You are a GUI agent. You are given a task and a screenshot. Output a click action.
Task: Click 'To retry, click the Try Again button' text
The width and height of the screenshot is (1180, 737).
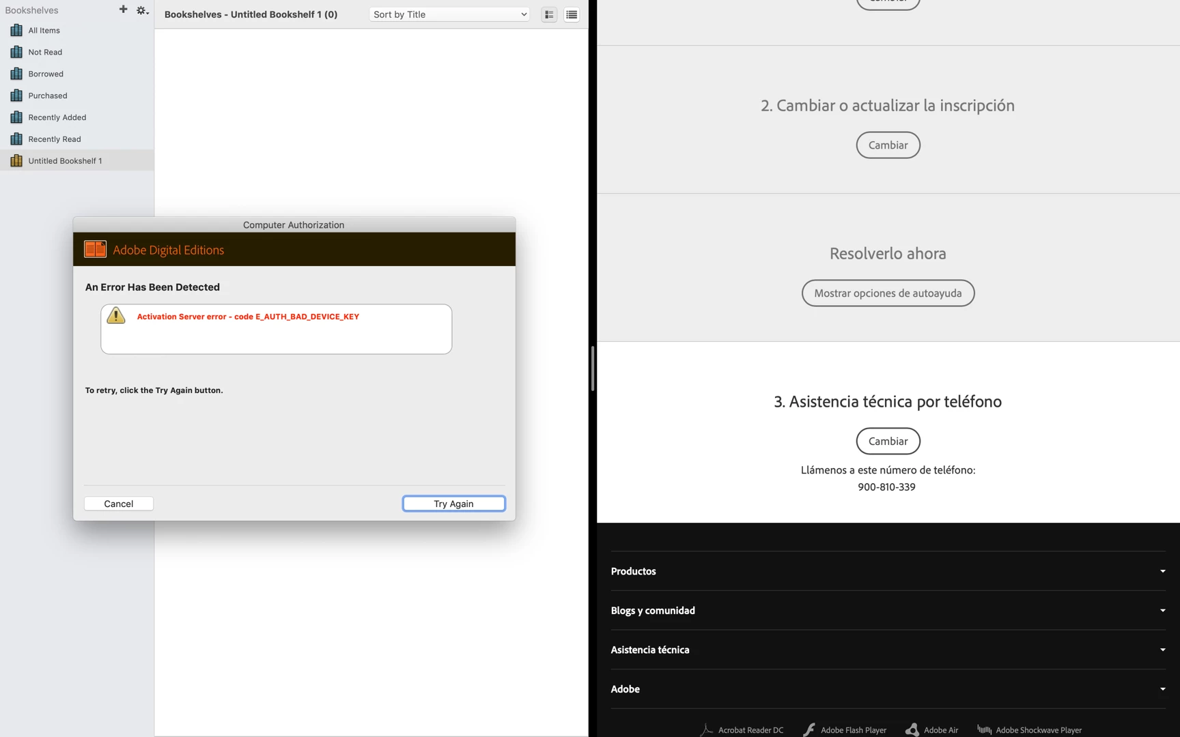(x=154, y=390)
